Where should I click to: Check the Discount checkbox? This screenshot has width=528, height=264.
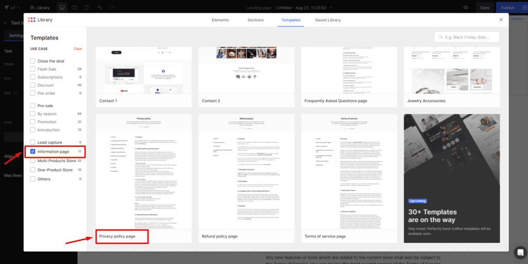pyautogui.click(x=32, y=85)
